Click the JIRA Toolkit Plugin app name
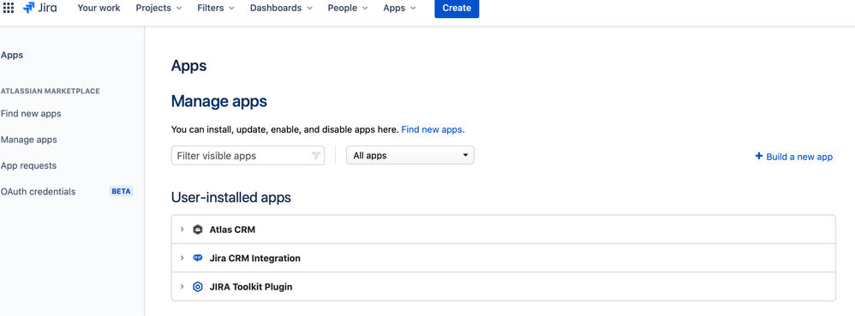 point(251,287)
